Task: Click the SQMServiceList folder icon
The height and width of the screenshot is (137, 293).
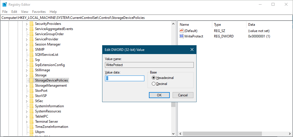Action: pyautogui.click(x=31, y=55)
